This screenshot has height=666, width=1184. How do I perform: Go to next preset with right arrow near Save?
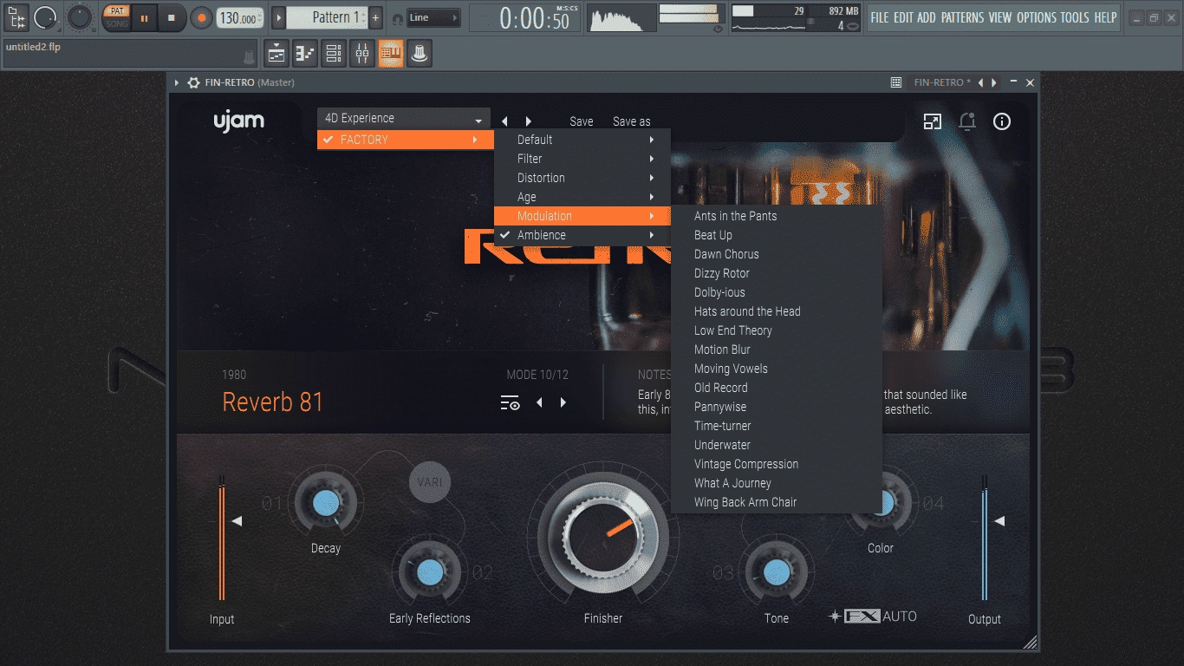(x=528, y=121)
